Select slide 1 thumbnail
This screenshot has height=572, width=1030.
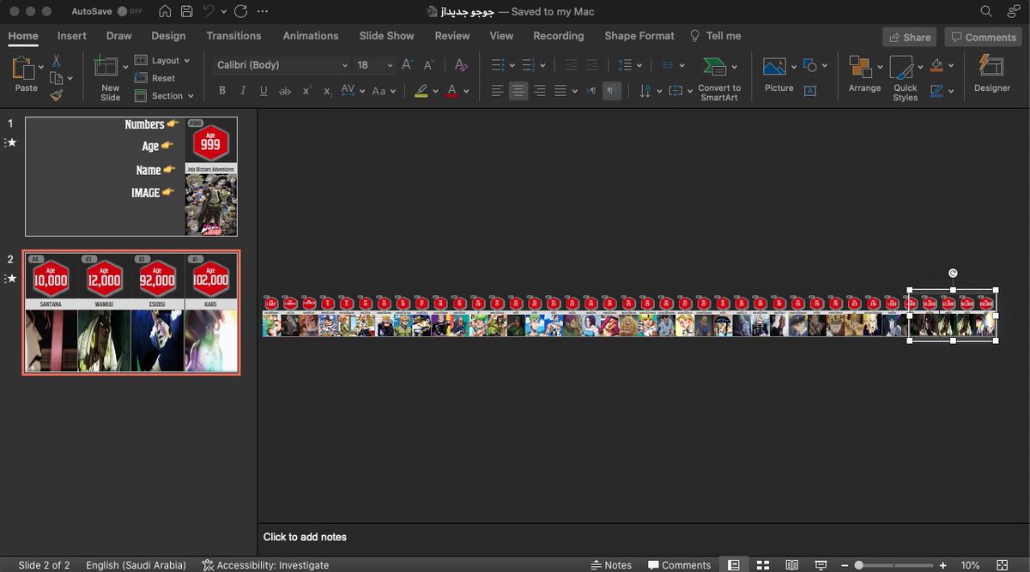click(131, 177)
